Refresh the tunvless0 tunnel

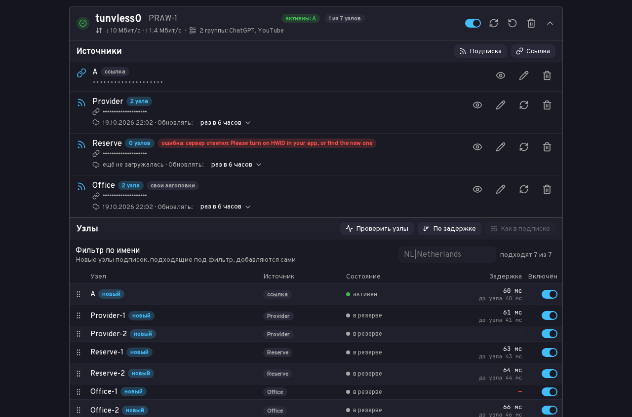tap(494, 23)
